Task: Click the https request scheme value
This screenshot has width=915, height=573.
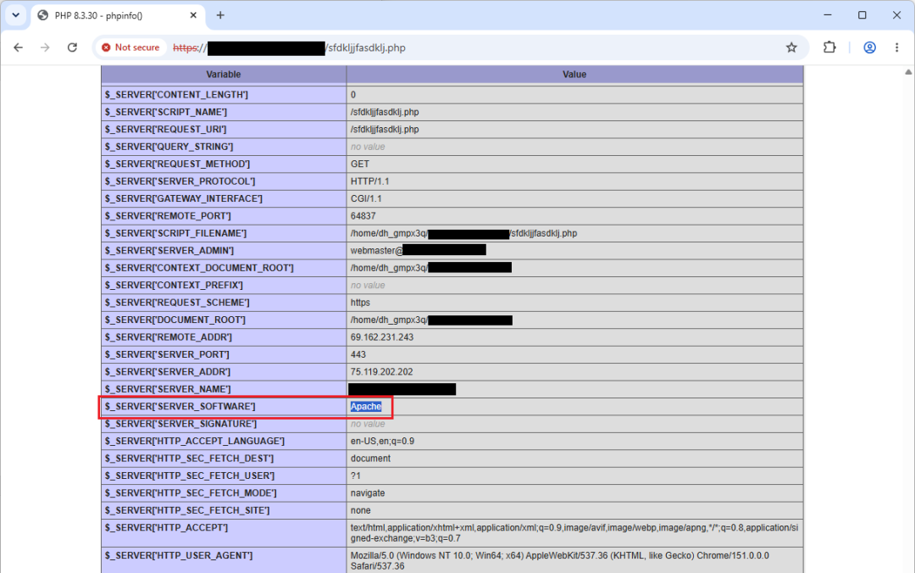Action: [x=360, y=303]
